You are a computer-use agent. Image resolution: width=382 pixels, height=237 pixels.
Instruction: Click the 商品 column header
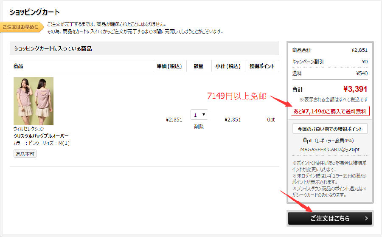[x=18, y=66]
